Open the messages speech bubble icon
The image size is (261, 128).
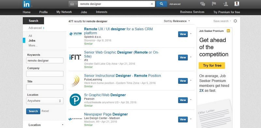click(203, 4)
